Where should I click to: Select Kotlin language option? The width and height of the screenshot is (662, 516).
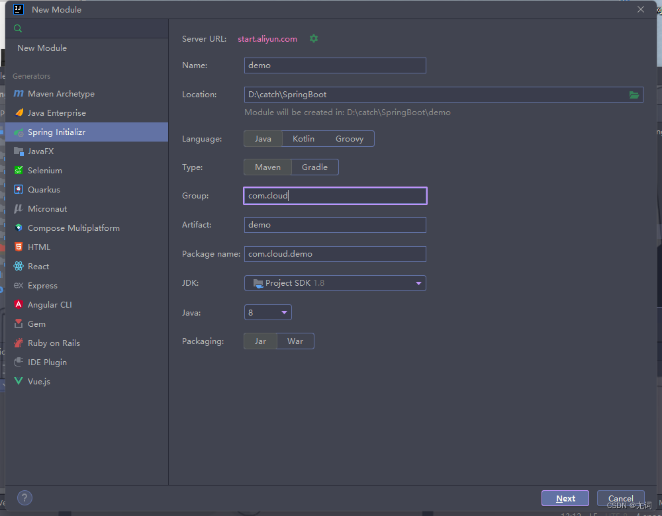[x=303, y=139]
